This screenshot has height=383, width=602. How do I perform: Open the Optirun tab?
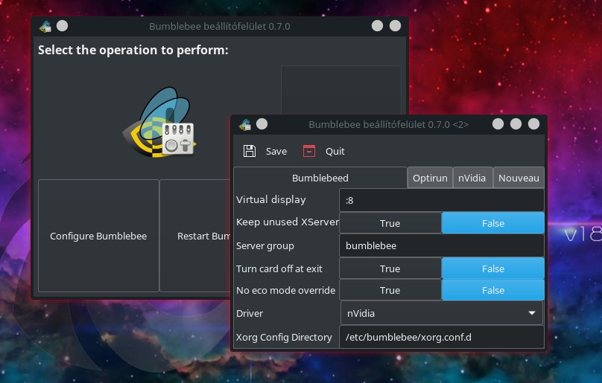[x=430, y=178]
